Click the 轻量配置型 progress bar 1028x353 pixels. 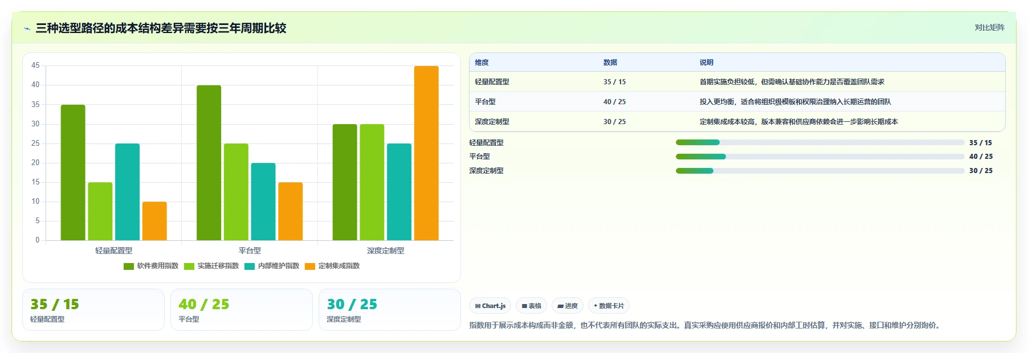click(x=820, y=142)
